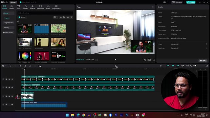This screenshot has height=118, width=210.
Task: Lock the Background Music audio track
Action: click(6, 105)
